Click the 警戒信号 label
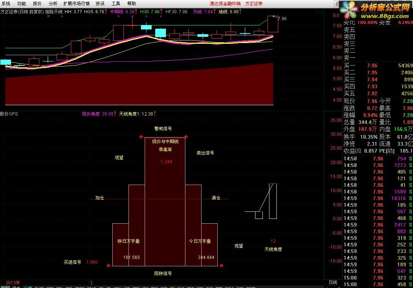This screenshot has height=288, width=413. pos(163,129)
